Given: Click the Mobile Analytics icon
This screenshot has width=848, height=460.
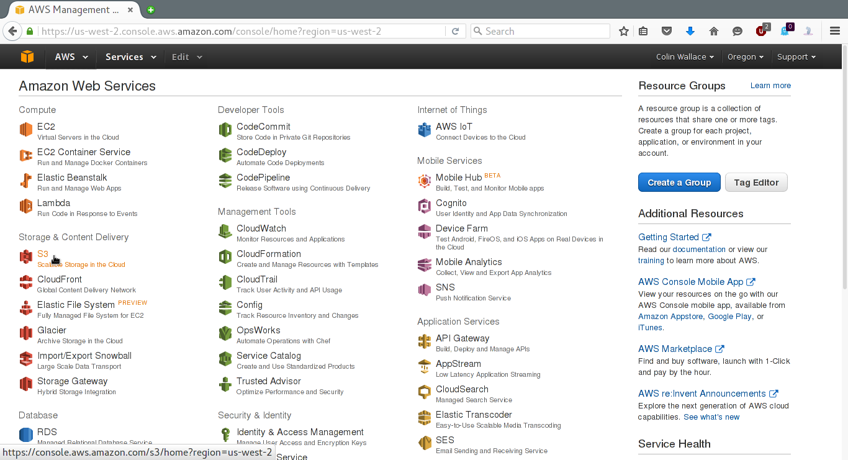Looking at the screenshot, I should click(425, 265).
